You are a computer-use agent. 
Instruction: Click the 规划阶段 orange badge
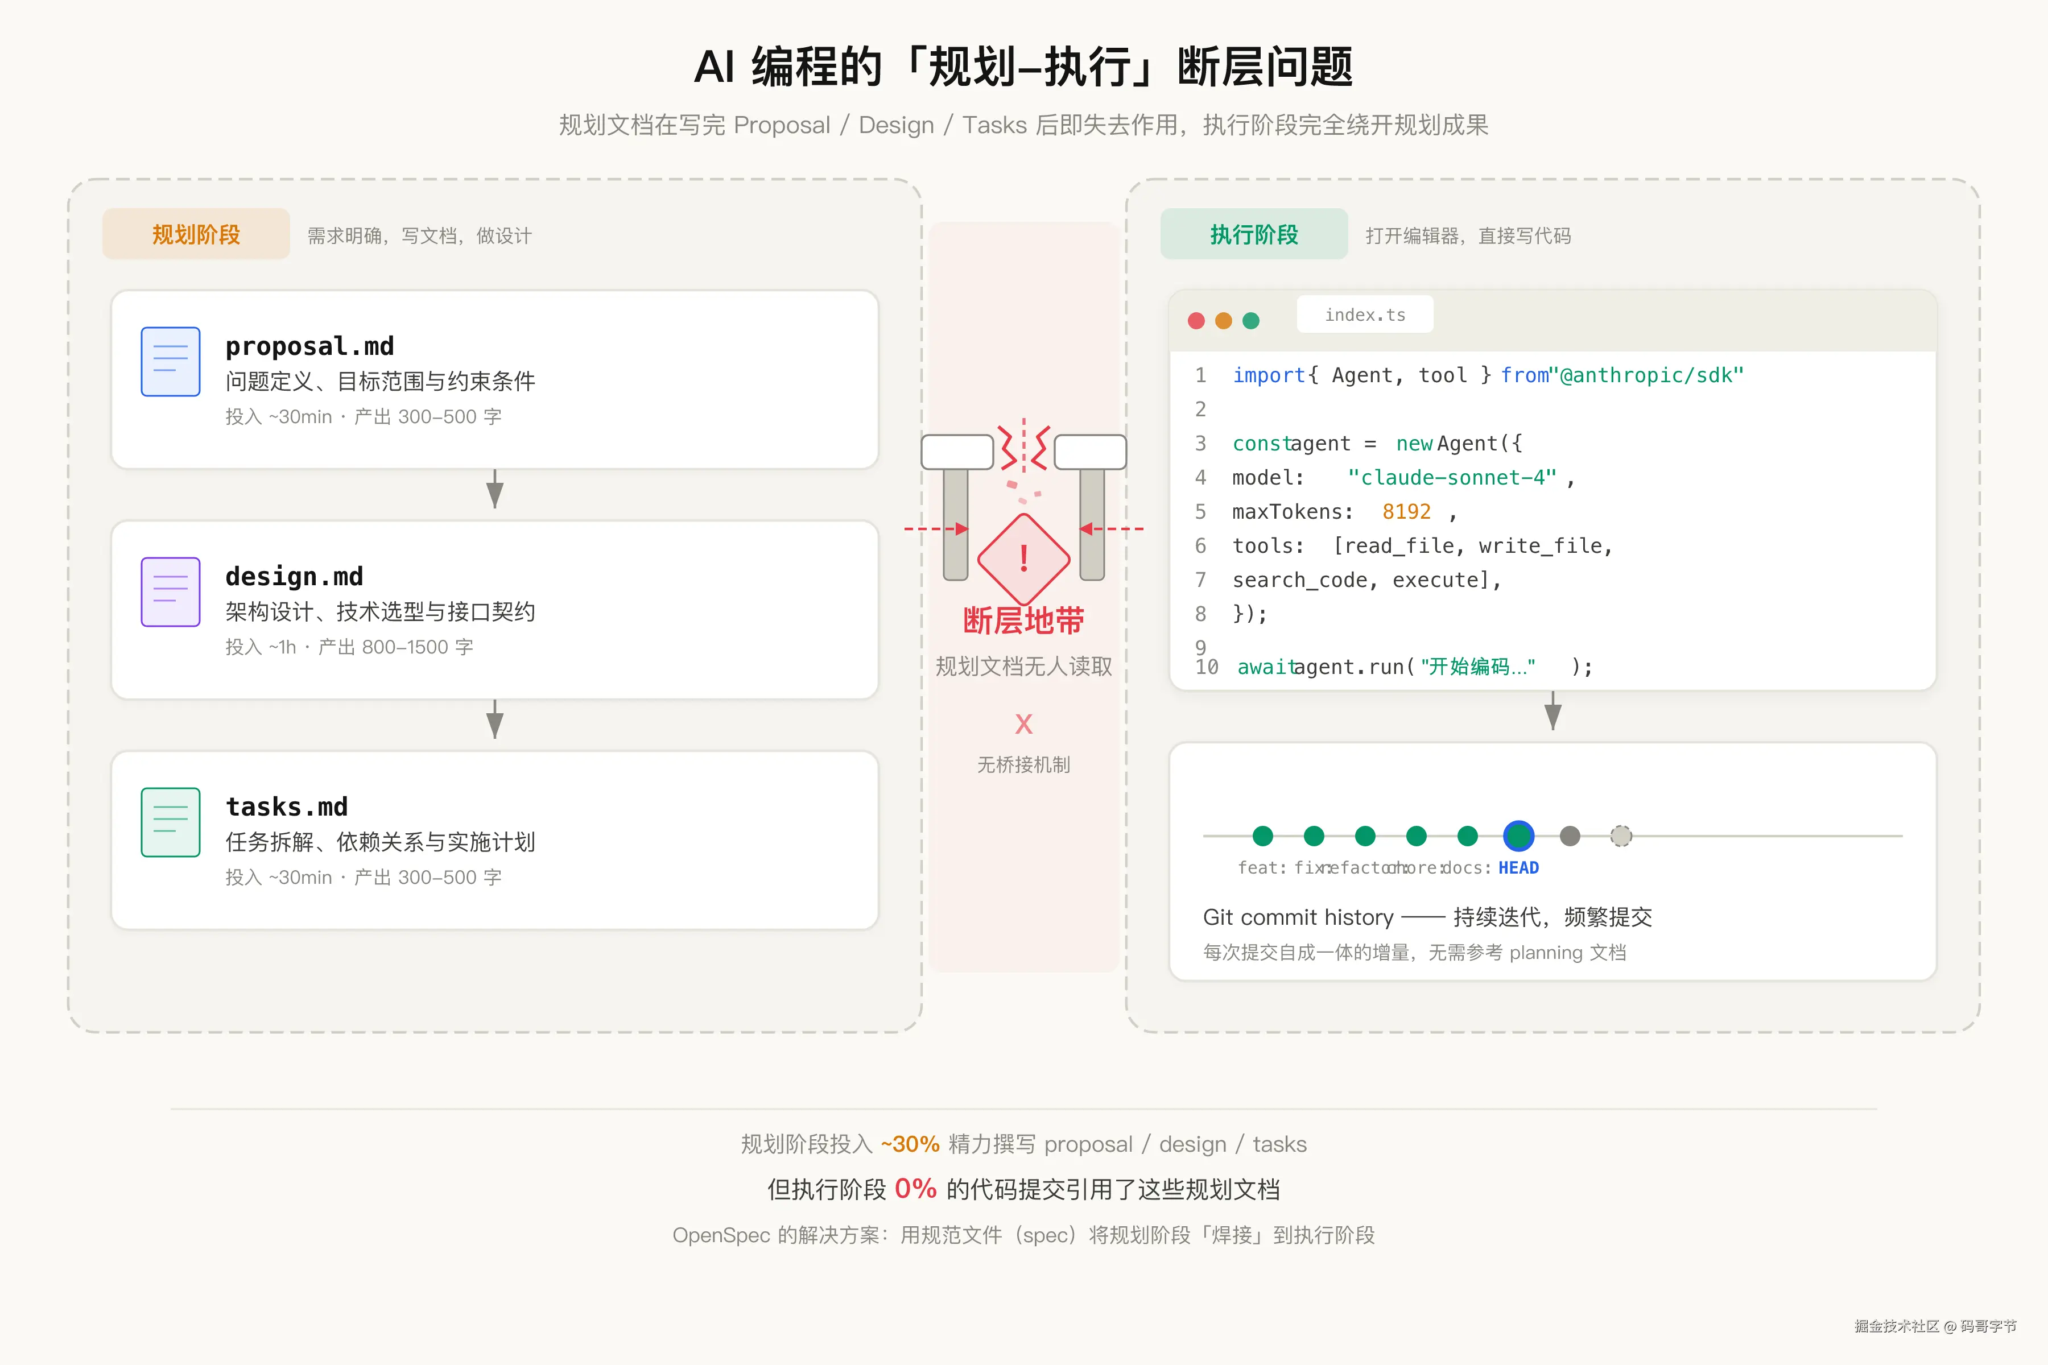[x=196, y=234]
